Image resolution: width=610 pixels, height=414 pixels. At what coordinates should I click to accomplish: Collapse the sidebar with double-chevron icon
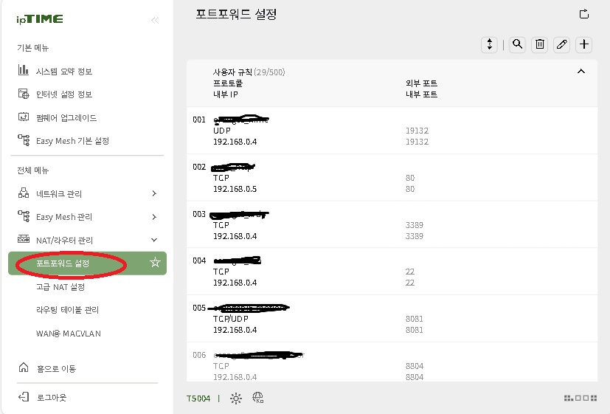tap(155, 20)
